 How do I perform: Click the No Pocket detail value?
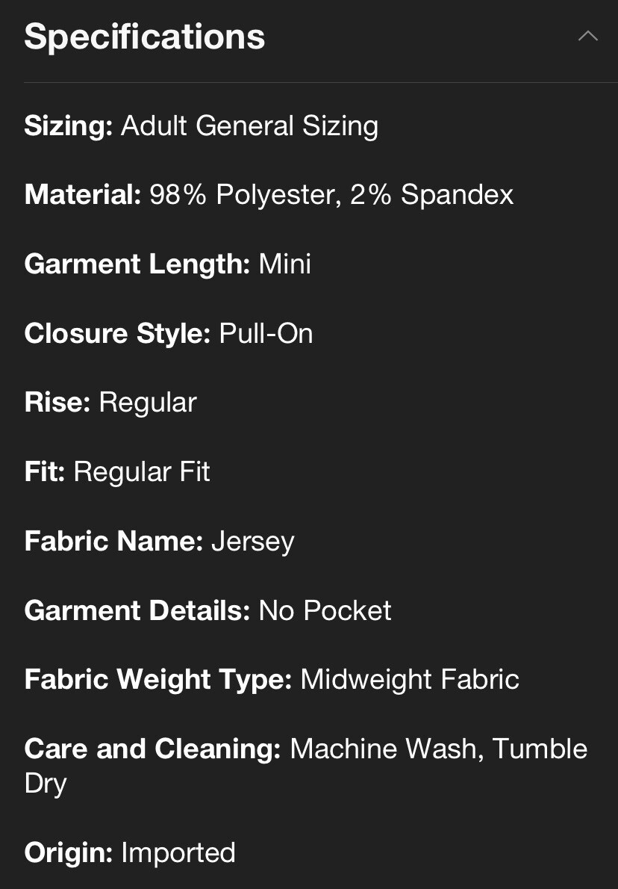point(325,610)
